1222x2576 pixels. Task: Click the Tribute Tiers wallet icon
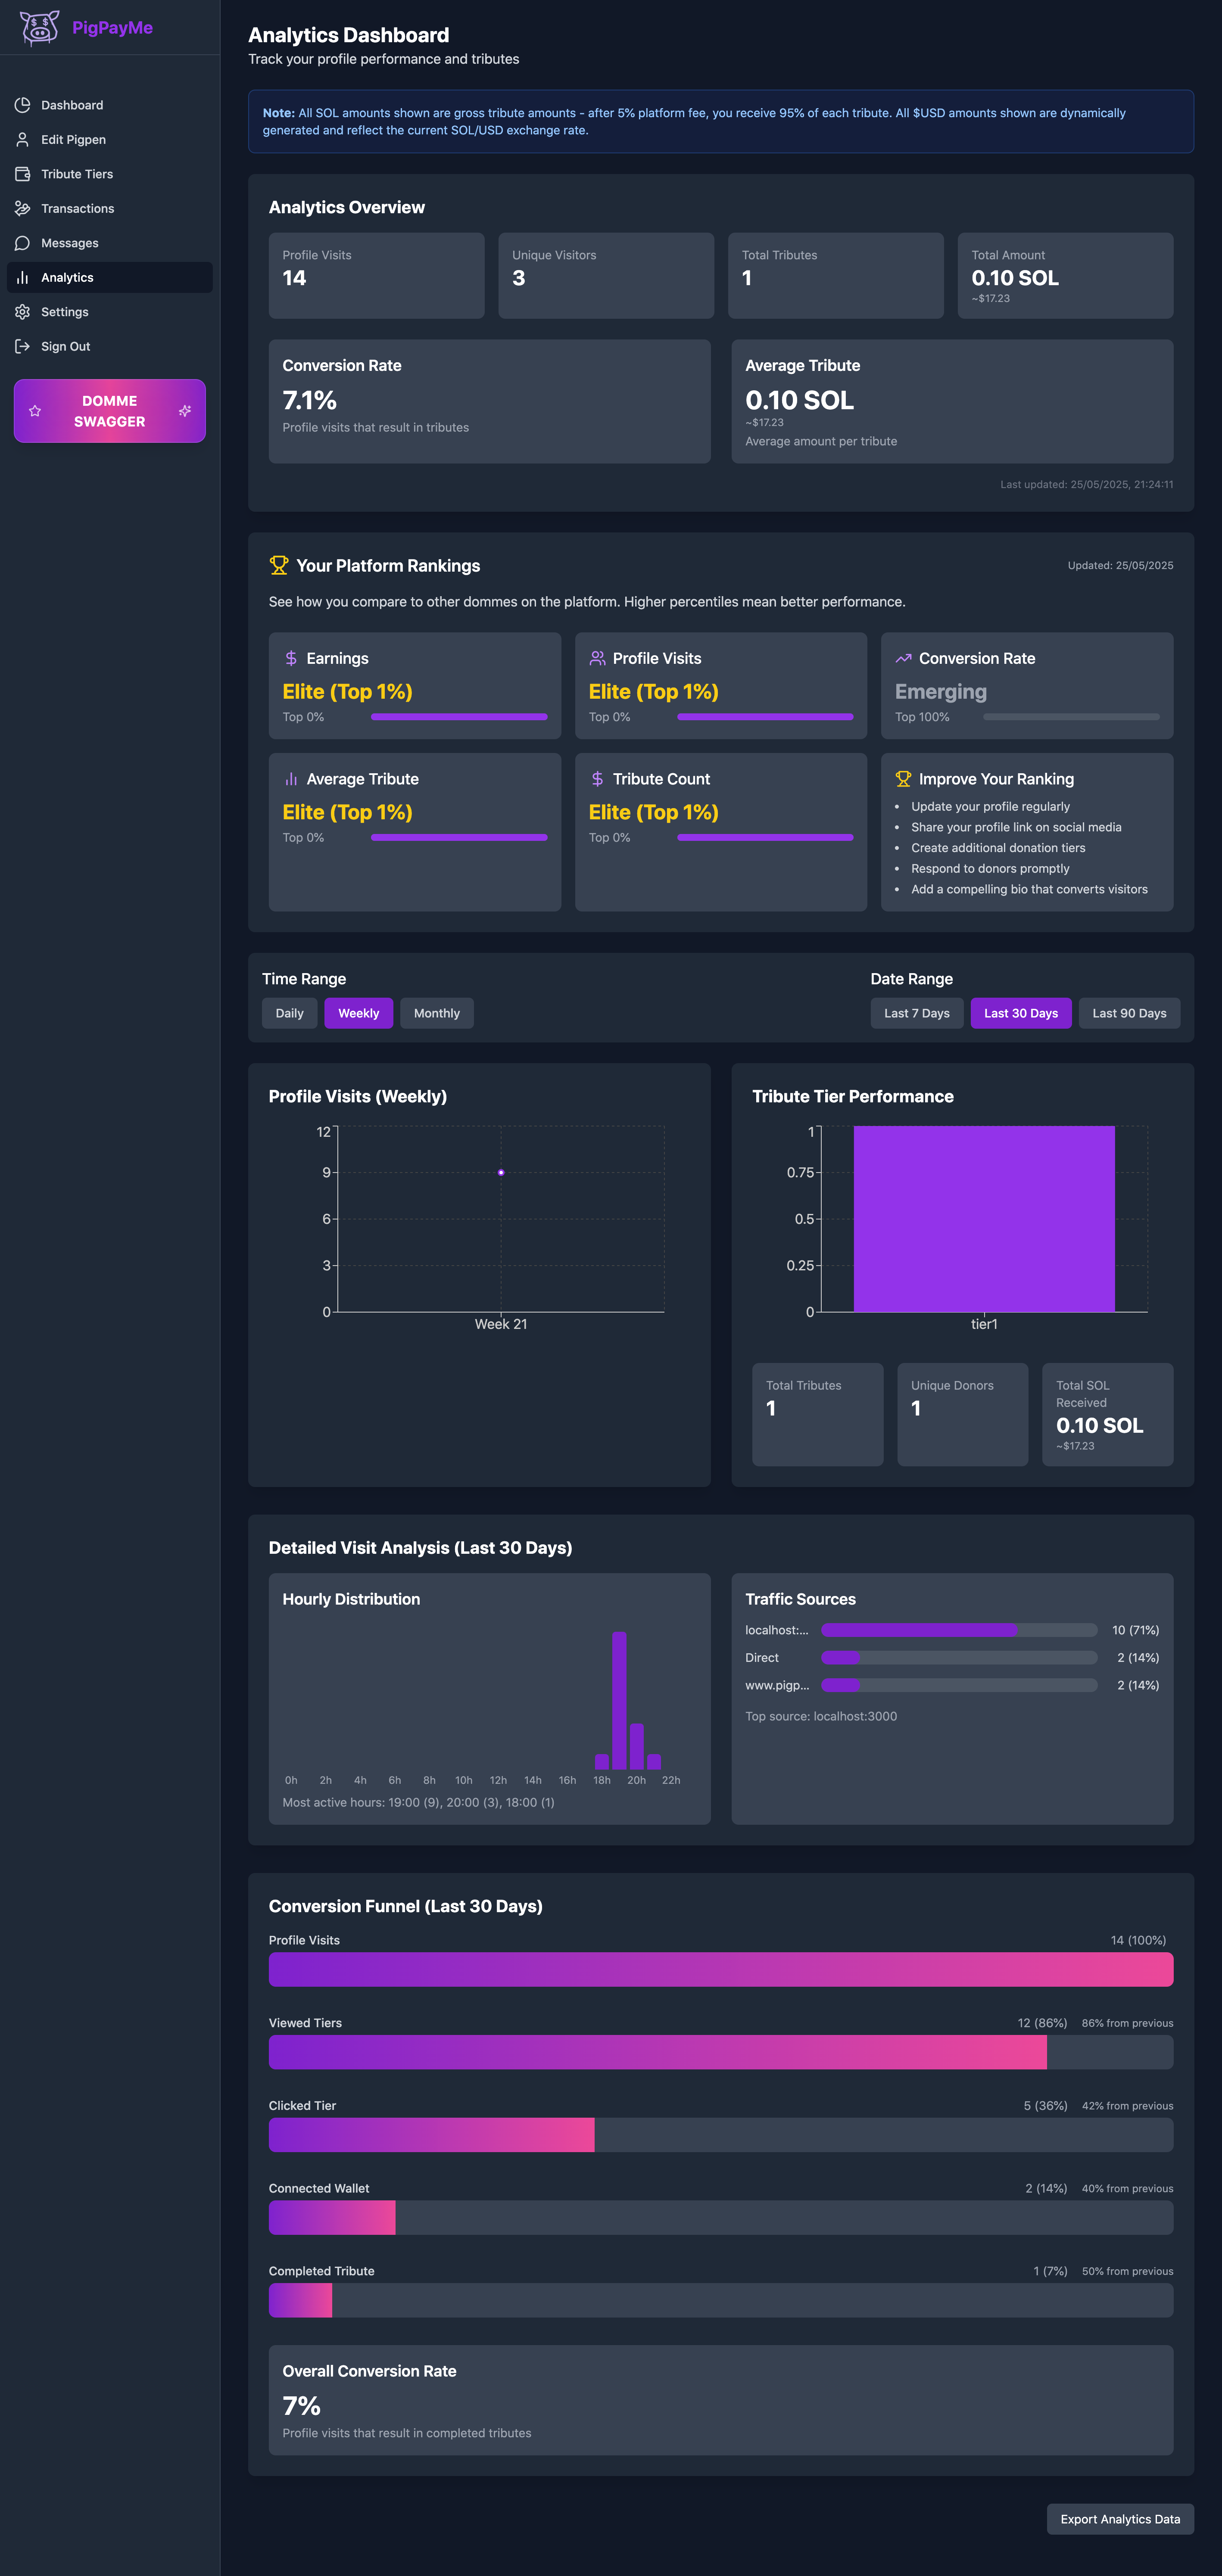pos(22,174)
